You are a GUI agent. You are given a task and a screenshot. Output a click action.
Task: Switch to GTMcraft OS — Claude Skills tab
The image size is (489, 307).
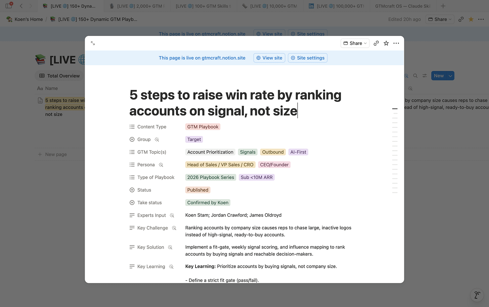click(403, 6)
